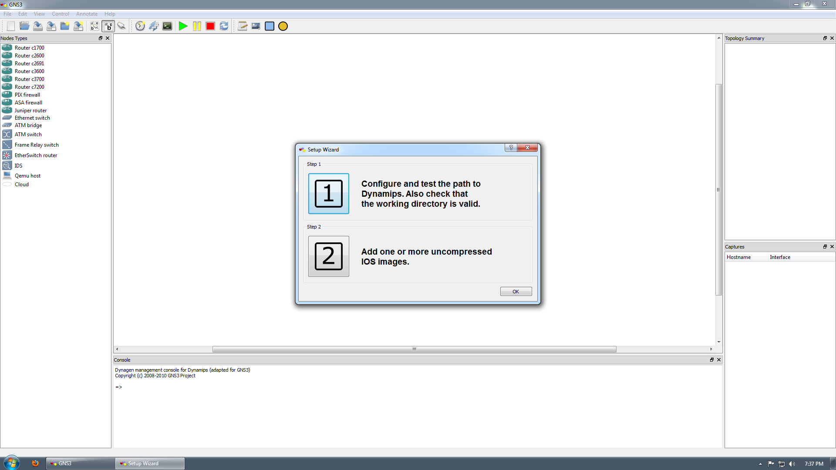Launch Firefox from the taskbar

35,463
